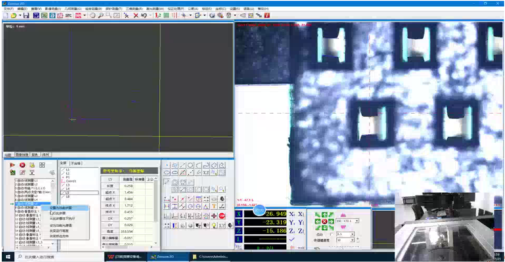Click the red four-way move arrows icon
Screen dimensions: 505x262
point(214,216)
